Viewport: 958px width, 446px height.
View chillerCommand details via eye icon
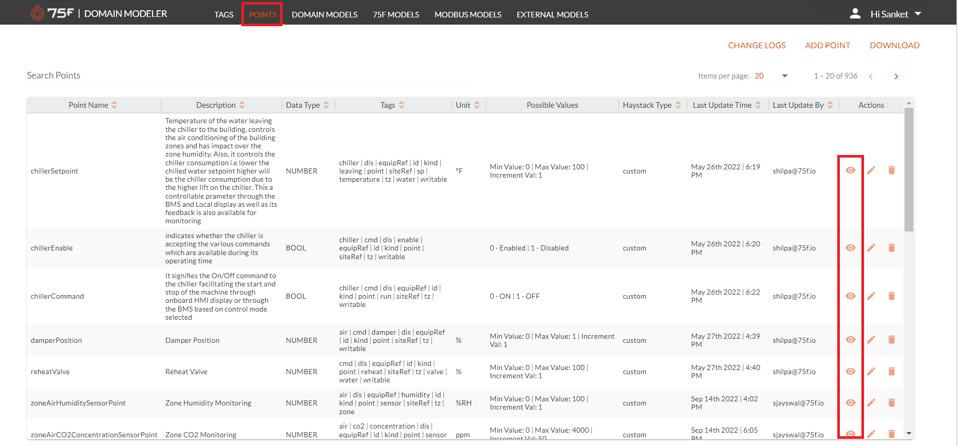tap(851, 296)
